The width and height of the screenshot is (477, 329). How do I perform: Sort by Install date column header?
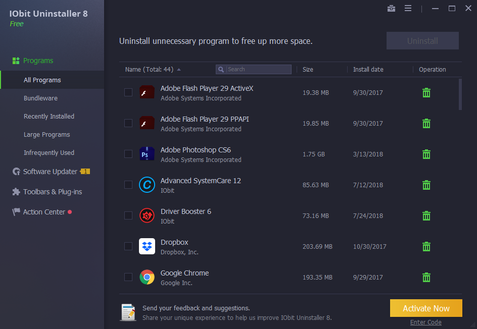[368, 70]
